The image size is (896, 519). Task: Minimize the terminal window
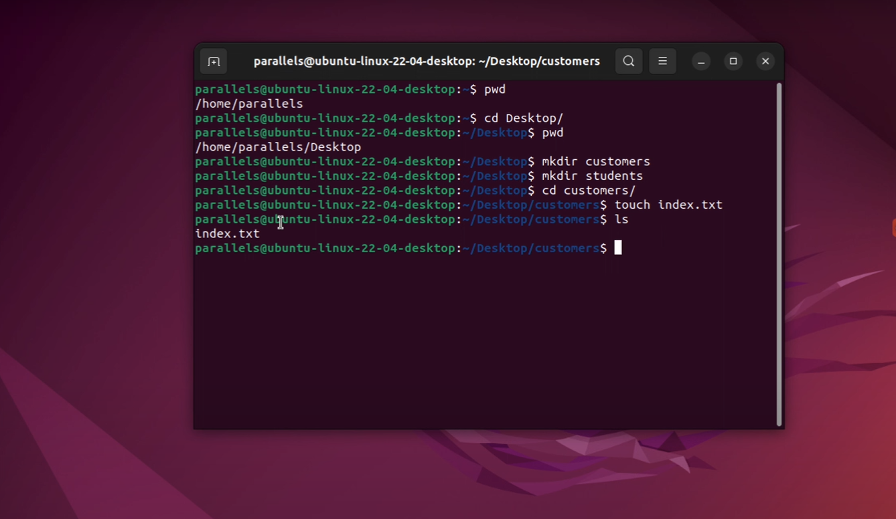[701, 62]
